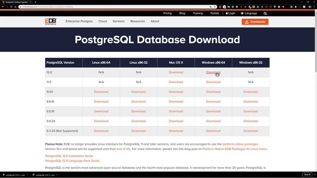The width and height of the screenshot is (317, 178).
Task: Download version 10.10 for Windows x86-32
Action: coord(251,92)
